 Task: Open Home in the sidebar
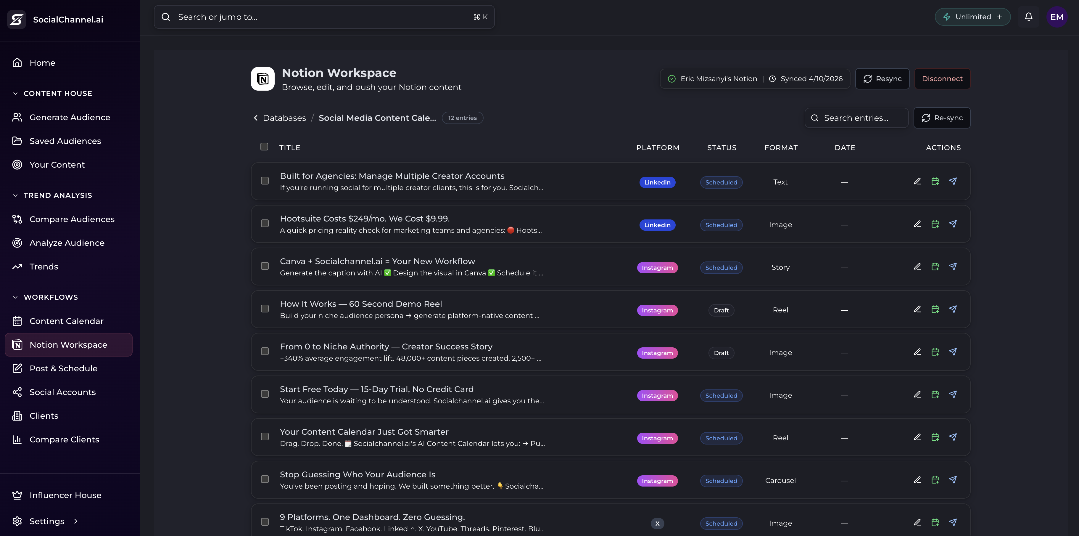coord(69,63)
